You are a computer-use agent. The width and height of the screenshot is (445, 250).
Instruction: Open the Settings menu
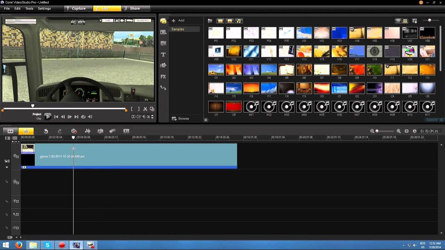[44, 8]
